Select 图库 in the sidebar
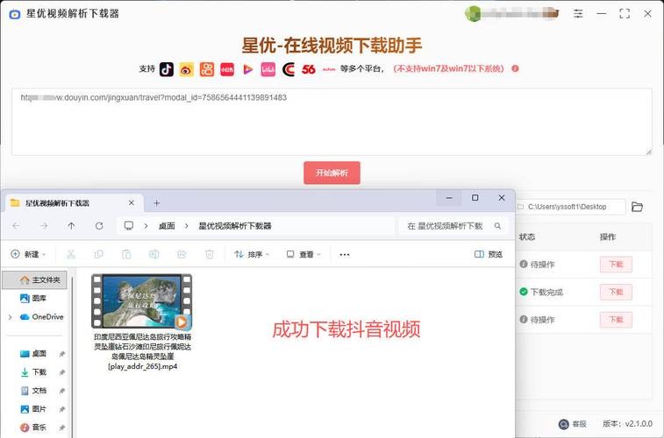This screenshot has height=438, width=664. (33, 299)
